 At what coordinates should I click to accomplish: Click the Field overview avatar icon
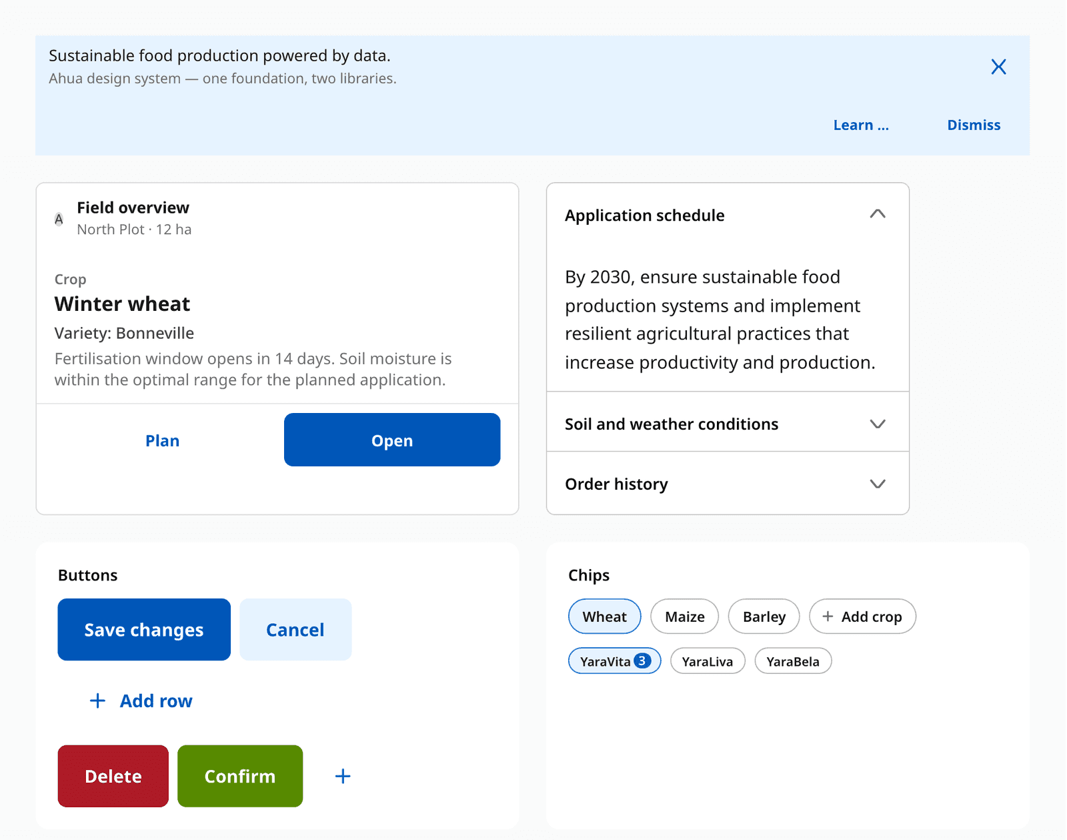[59, 219]
